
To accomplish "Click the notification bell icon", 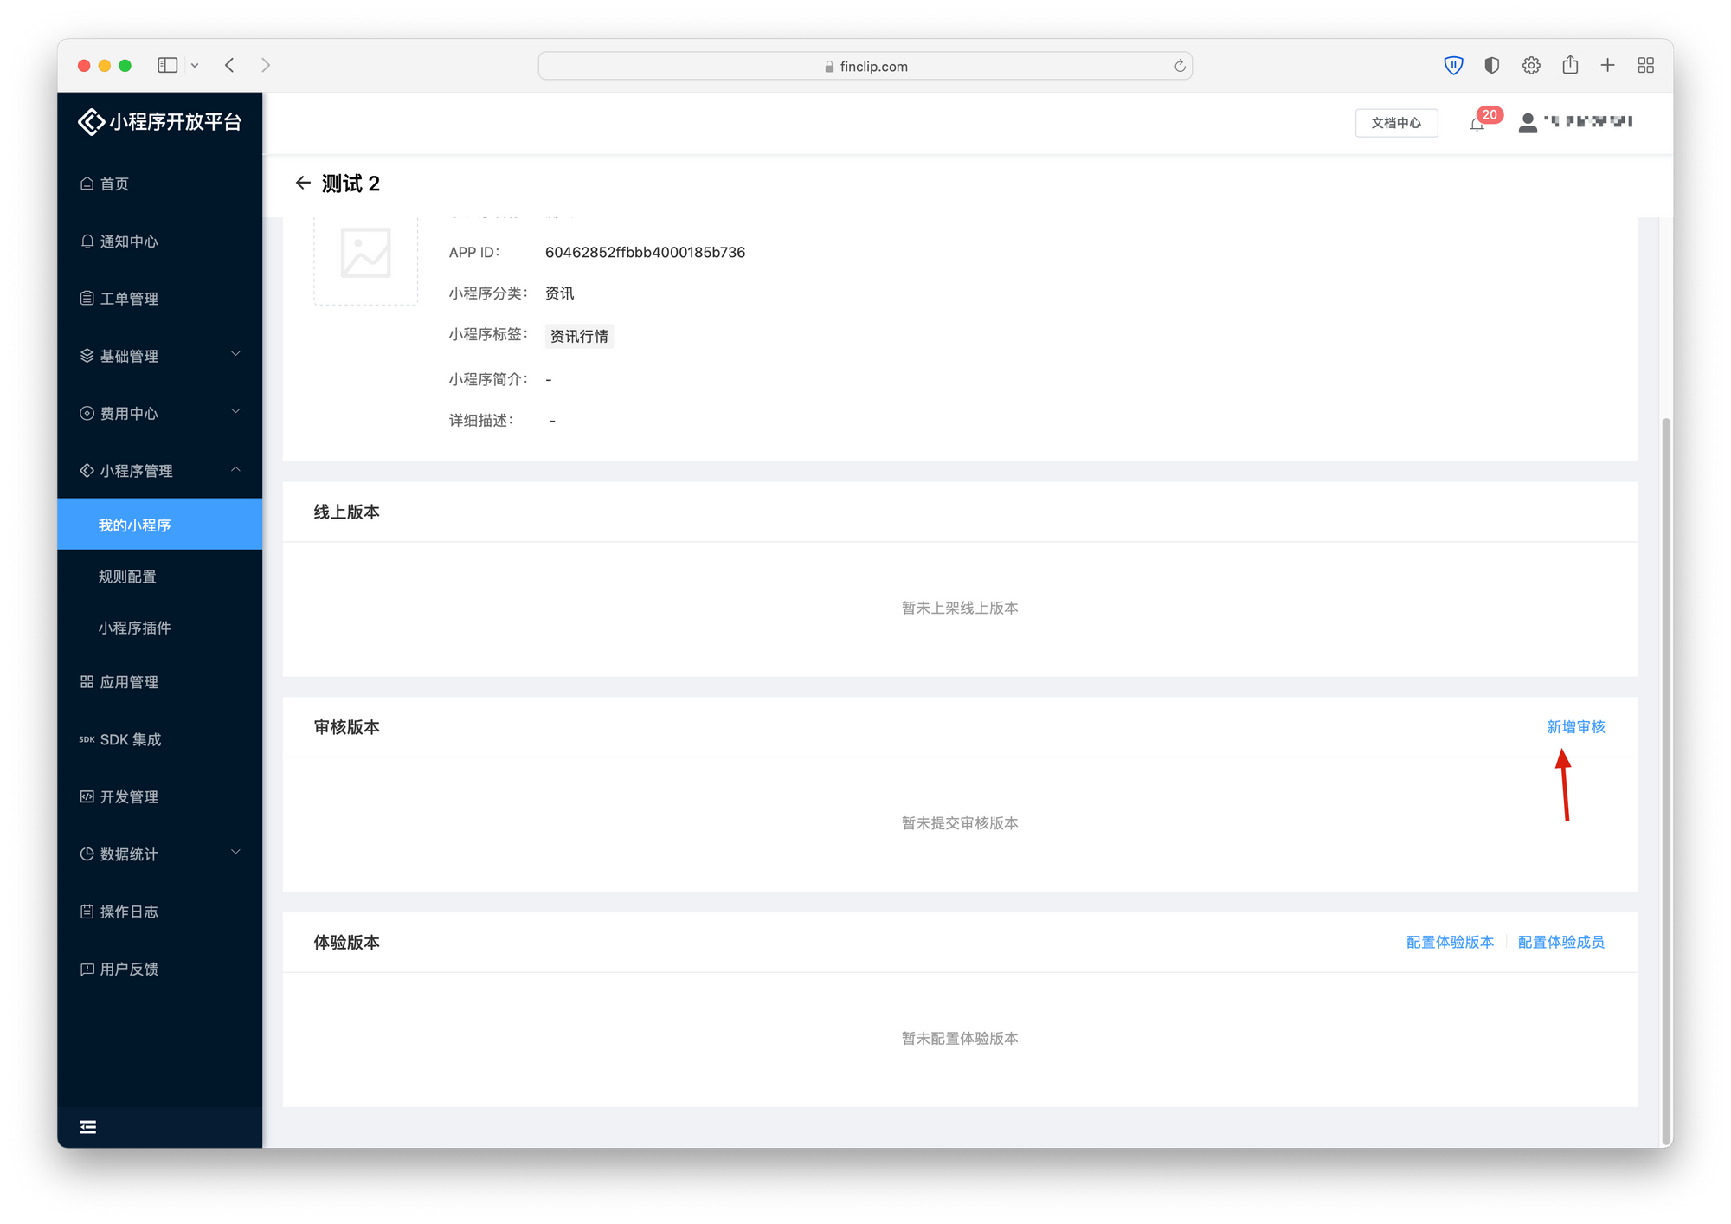I will point(1477,123).
